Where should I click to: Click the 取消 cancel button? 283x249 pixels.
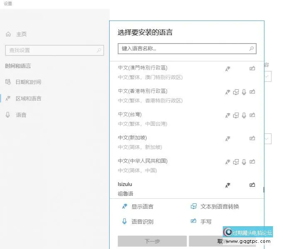222,241
